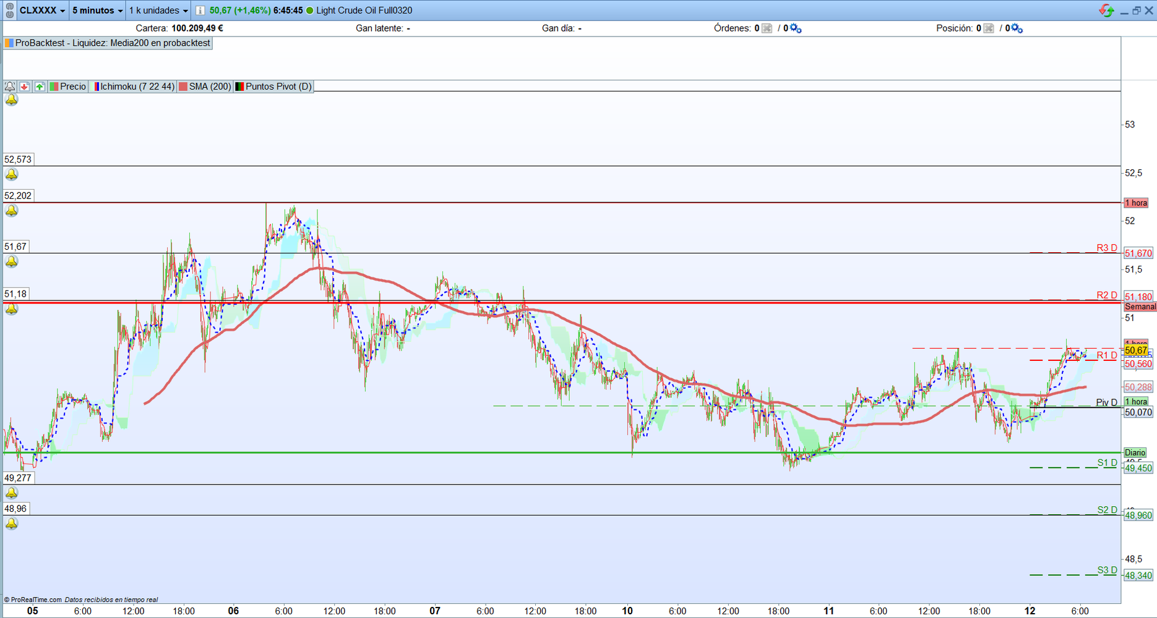Click the Puntos Pivot color swatch
This screenshot has width=1157, height=618.
(x=239, y=87)
